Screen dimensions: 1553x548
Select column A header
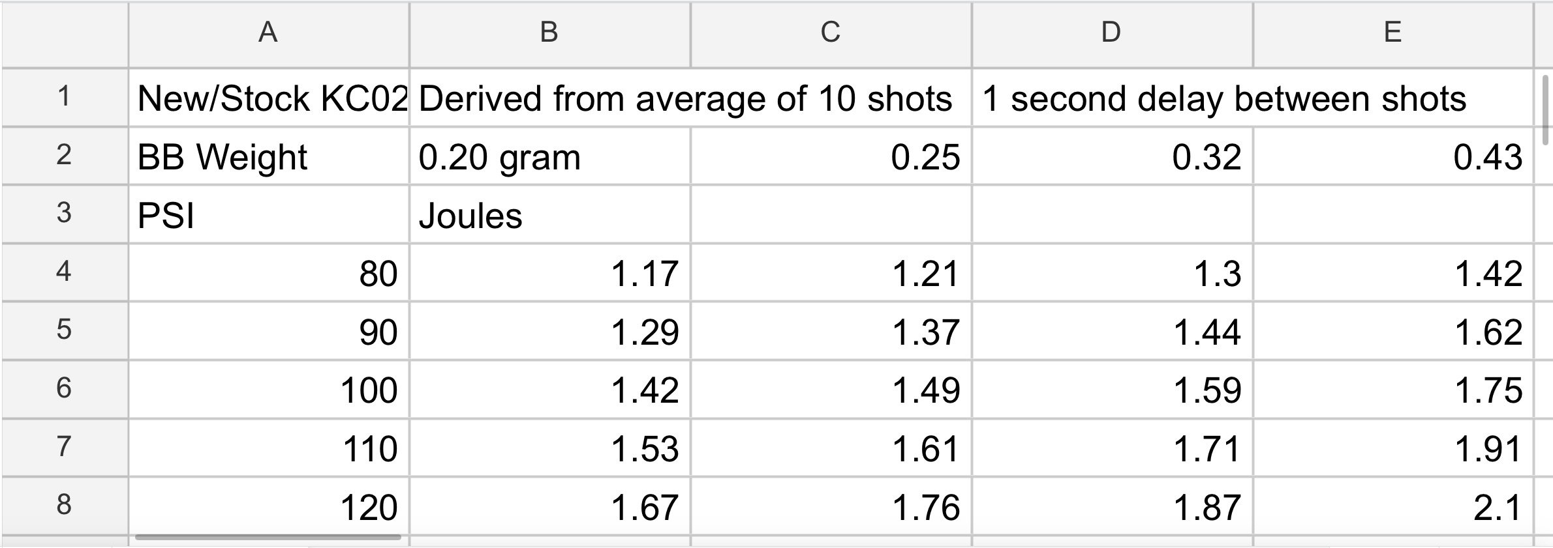coord(268,33)
